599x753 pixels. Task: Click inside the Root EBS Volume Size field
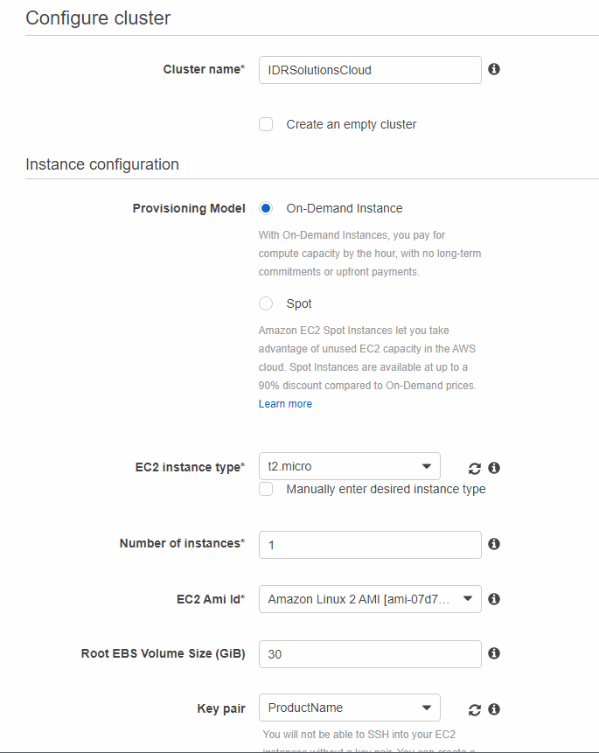(x=369, y=653)
